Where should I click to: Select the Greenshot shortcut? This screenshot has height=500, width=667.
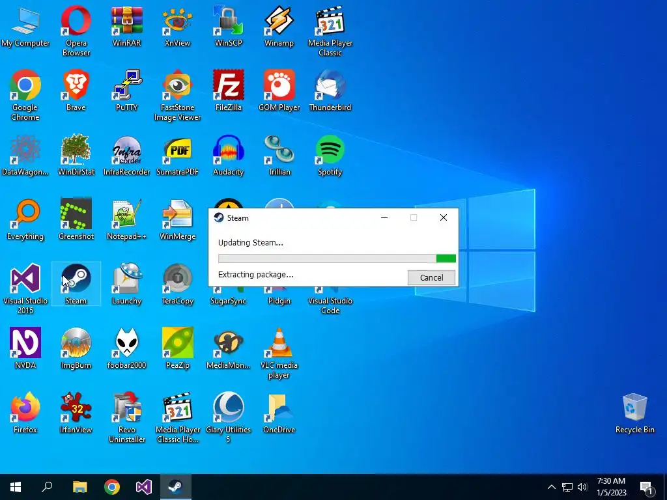pyautogui.click(x=76, y=220)
